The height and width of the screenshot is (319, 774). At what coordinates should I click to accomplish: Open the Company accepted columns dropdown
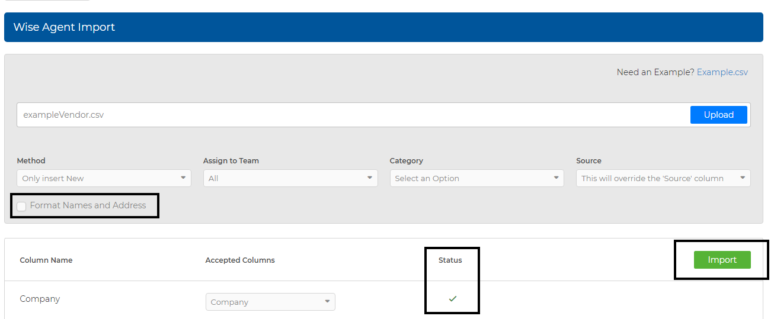(270, 302)
